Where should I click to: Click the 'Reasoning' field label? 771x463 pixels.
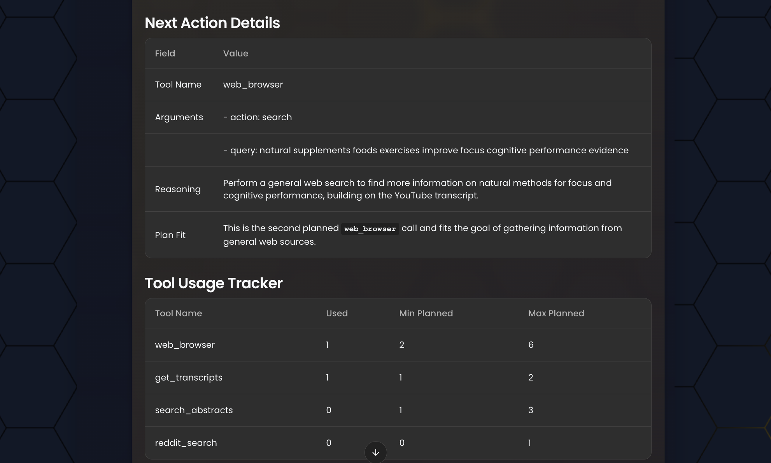178,189
